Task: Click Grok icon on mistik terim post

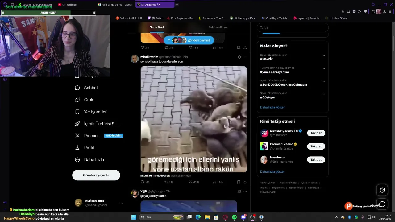Action: point(239,57)
